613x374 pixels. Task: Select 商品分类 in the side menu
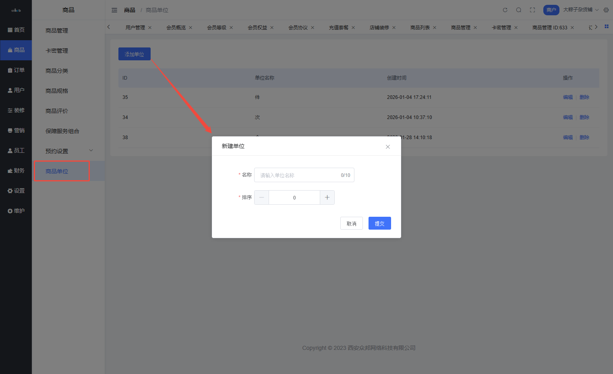[57, 71]
